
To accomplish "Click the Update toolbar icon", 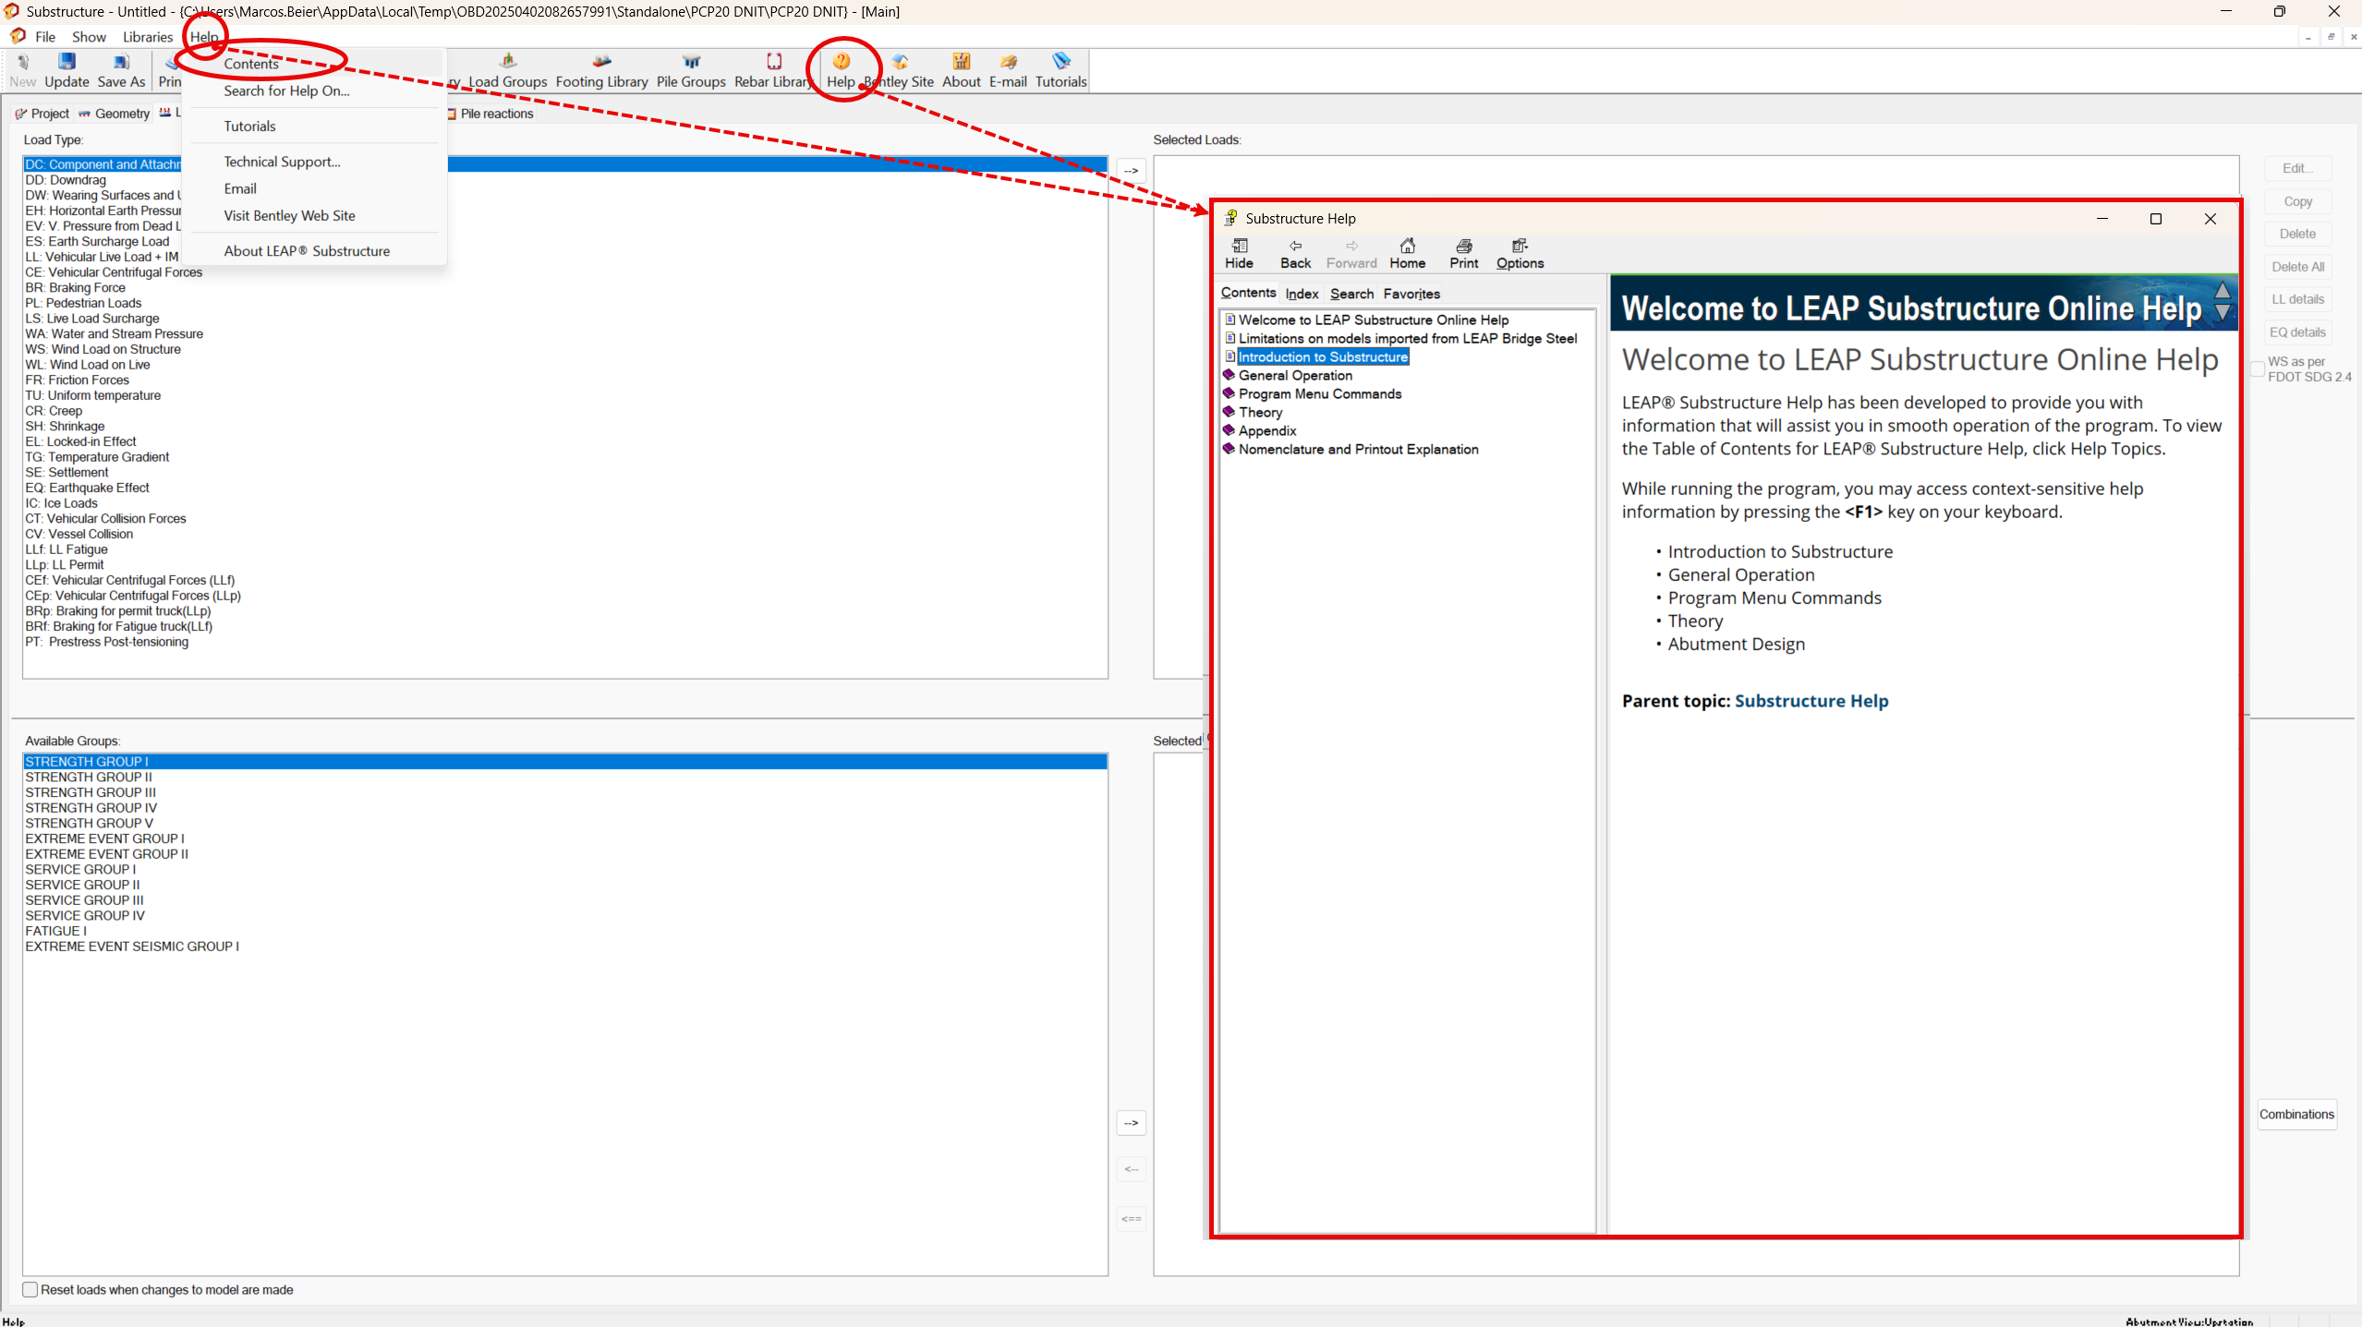I will [x=67, y=70].
